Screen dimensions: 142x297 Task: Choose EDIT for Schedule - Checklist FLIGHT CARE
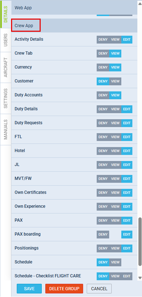[127, 276]
